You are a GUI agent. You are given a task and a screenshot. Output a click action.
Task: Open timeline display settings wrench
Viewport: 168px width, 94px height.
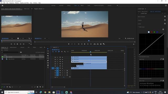pyautogui.click(x=65, y=52)
